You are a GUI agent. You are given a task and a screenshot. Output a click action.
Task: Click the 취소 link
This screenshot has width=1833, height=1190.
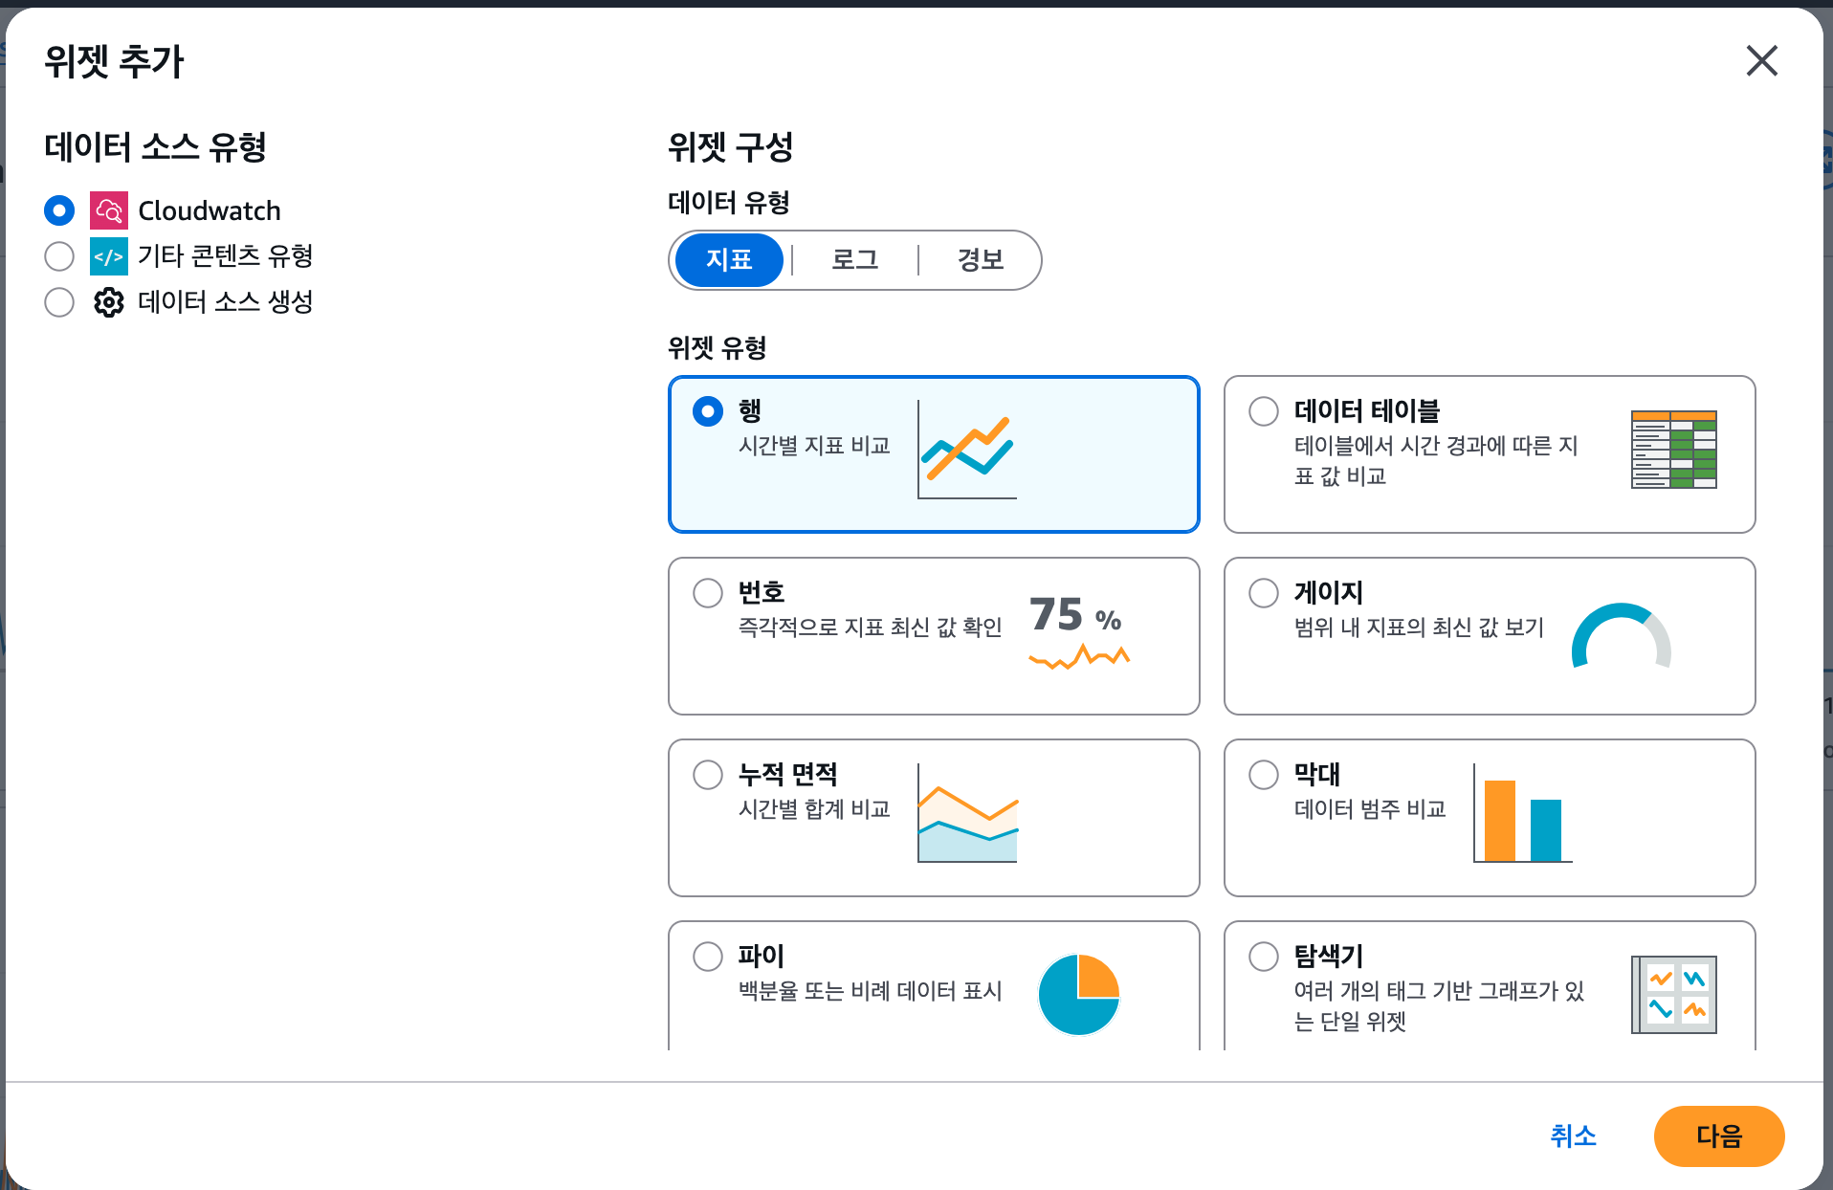[1573, 1136]
